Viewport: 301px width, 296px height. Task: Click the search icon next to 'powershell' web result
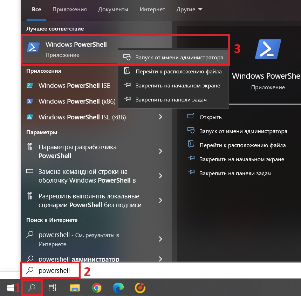30,235
